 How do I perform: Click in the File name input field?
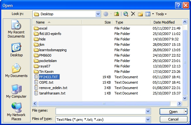pyautogui.click(x=101, y=111)
